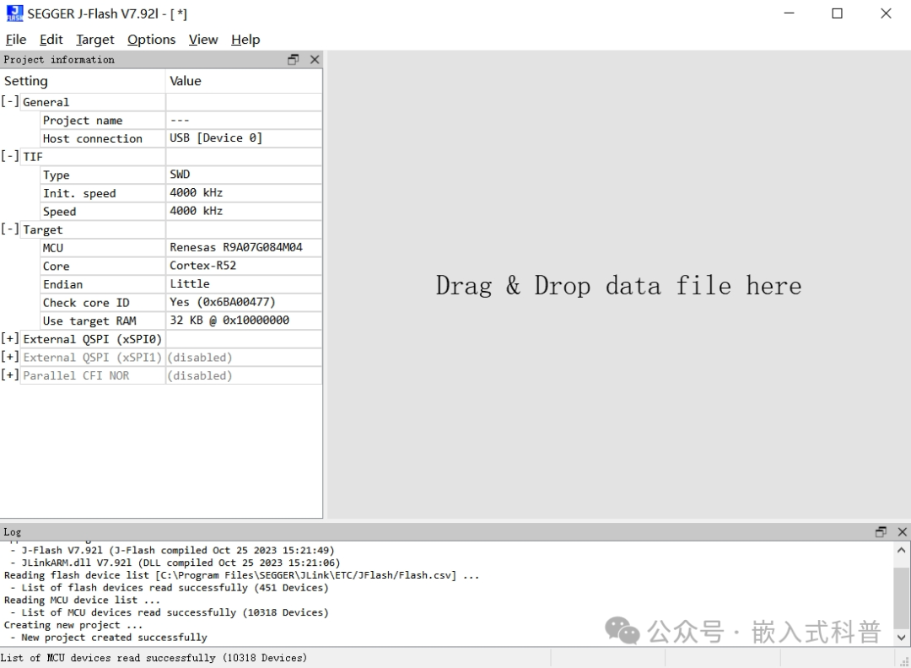Open the View menu
This screenshot has height=668, width=911.
(203, 40)
